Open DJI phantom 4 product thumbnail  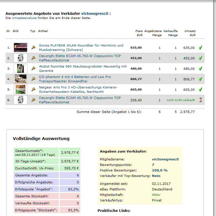[21, 79]
